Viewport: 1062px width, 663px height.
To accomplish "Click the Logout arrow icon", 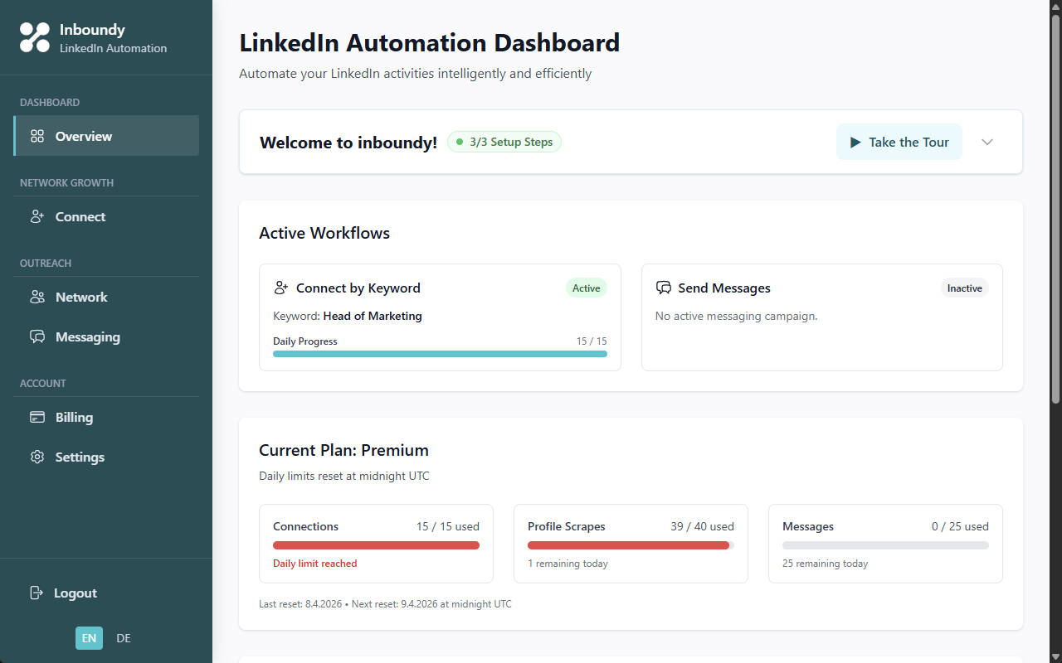I will pyautogui.click(x=37, y=593).
